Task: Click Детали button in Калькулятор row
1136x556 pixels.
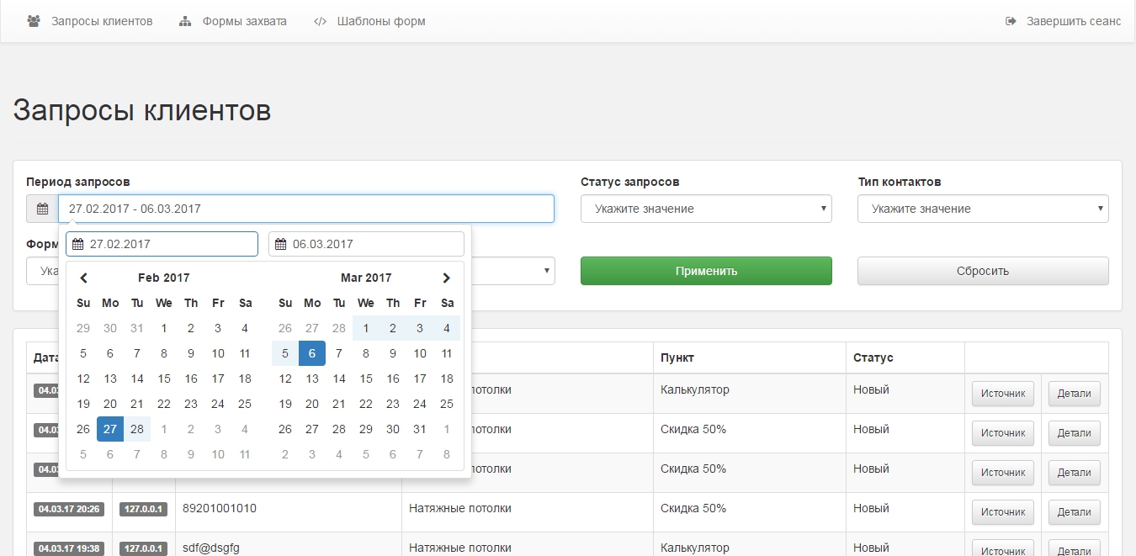Action: (1074, 394)
